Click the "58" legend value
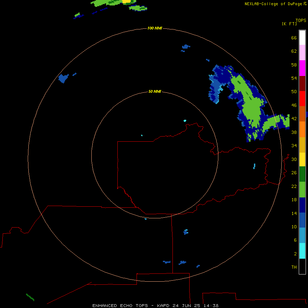This screenshot has width=308, height=308. tap(294, 65)
